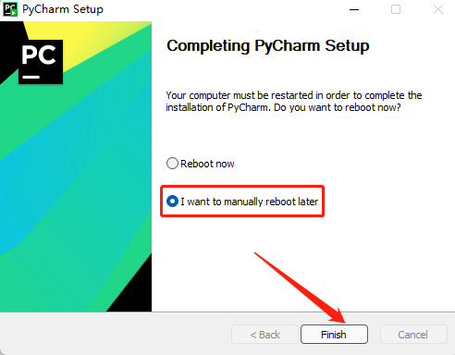
Task: Click the PyCharm icon in the title bar
Action: click(x=10, y=9)
